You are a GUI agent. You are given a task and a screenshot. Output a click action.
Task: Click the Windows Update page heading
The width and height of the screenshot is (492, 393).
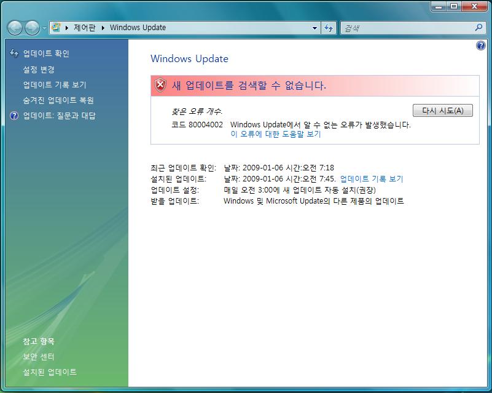click(189, 59)
